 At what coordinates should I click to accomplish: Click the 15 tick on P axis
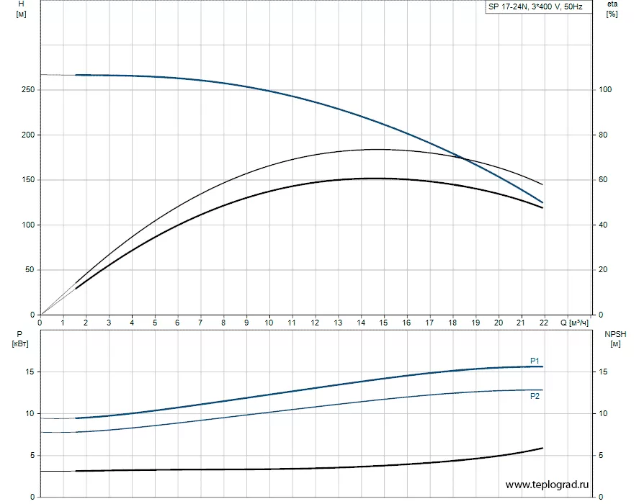(x=30, y=372)
